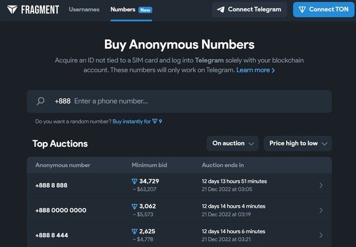Viewport: 356px width, 247px height.
Task: Click the Auction ends in column header
Action: [x=223, y=165]
